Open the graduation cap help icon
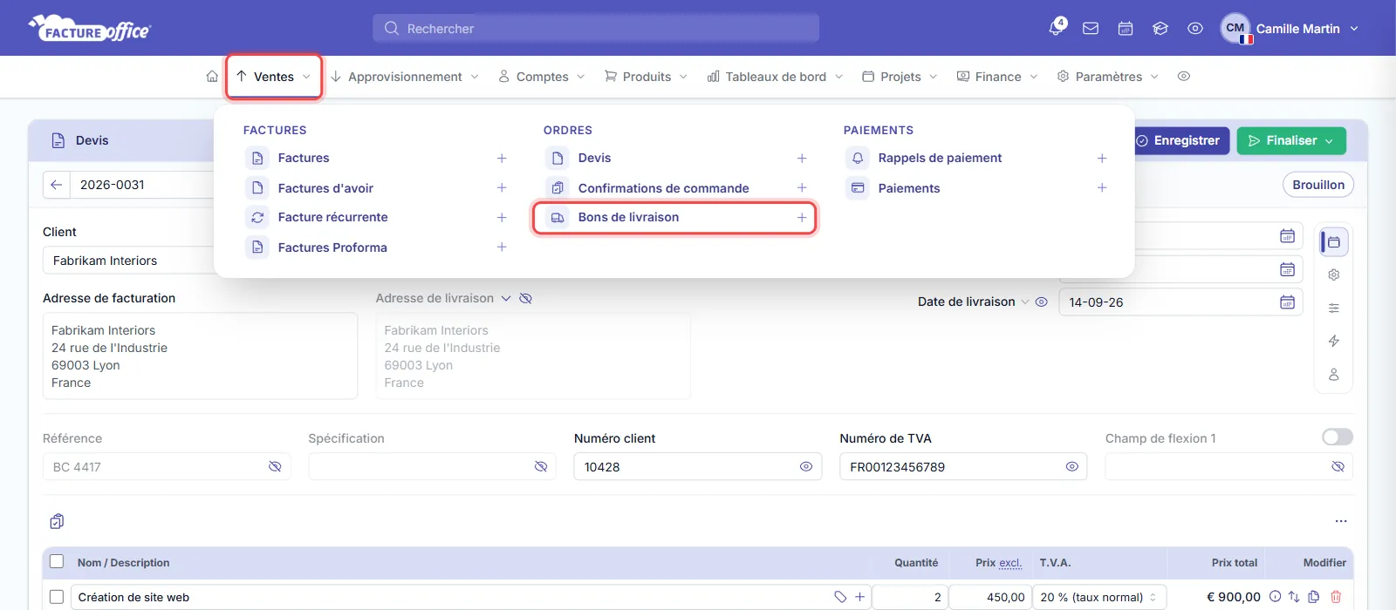 (x=1160, y=29)
